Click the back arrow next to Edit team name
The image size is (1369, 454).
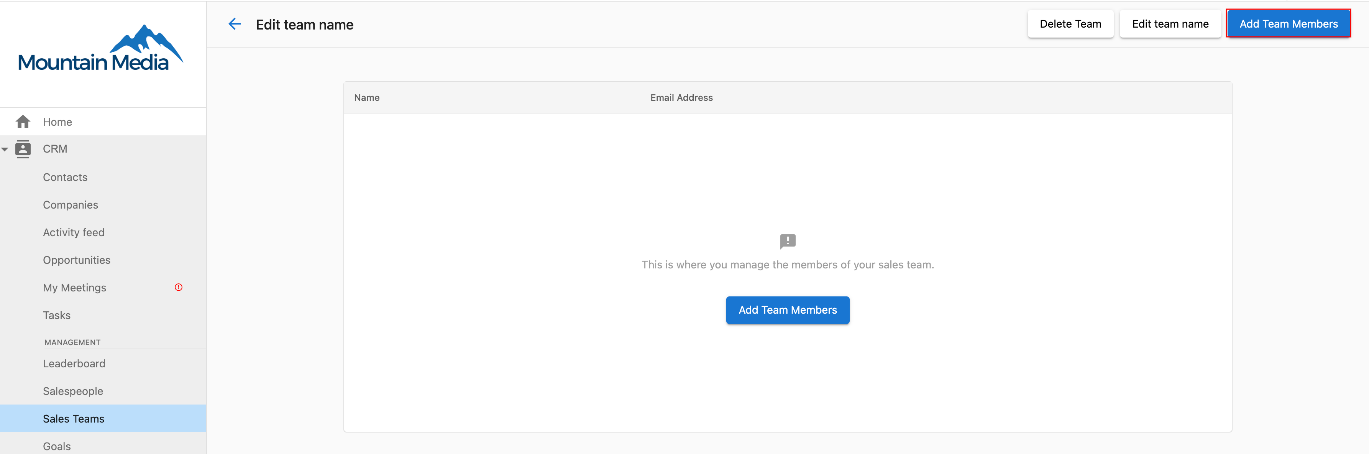click(235, 23)
